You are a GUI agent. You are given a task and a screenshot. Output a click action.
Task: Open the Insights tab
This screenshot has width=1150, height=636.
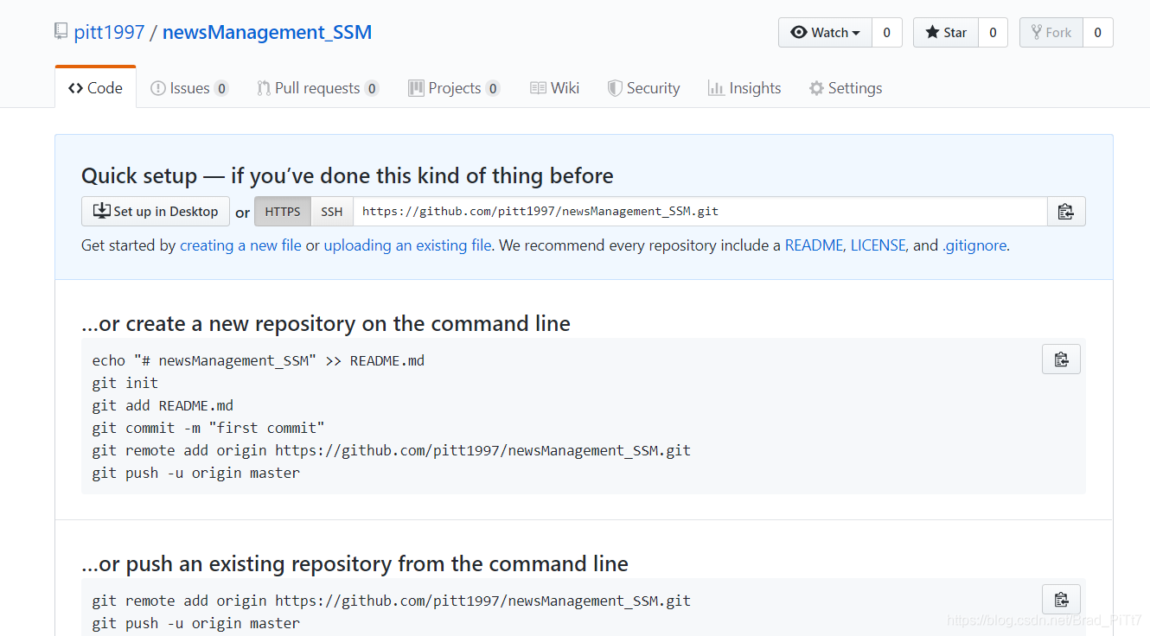[744, 88]
